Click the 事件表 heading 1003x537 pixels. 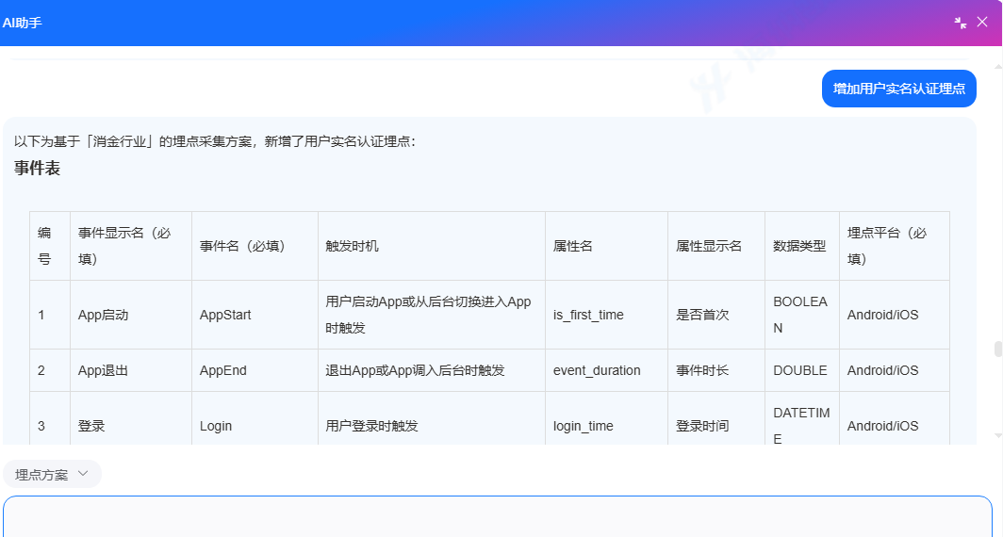37,168
